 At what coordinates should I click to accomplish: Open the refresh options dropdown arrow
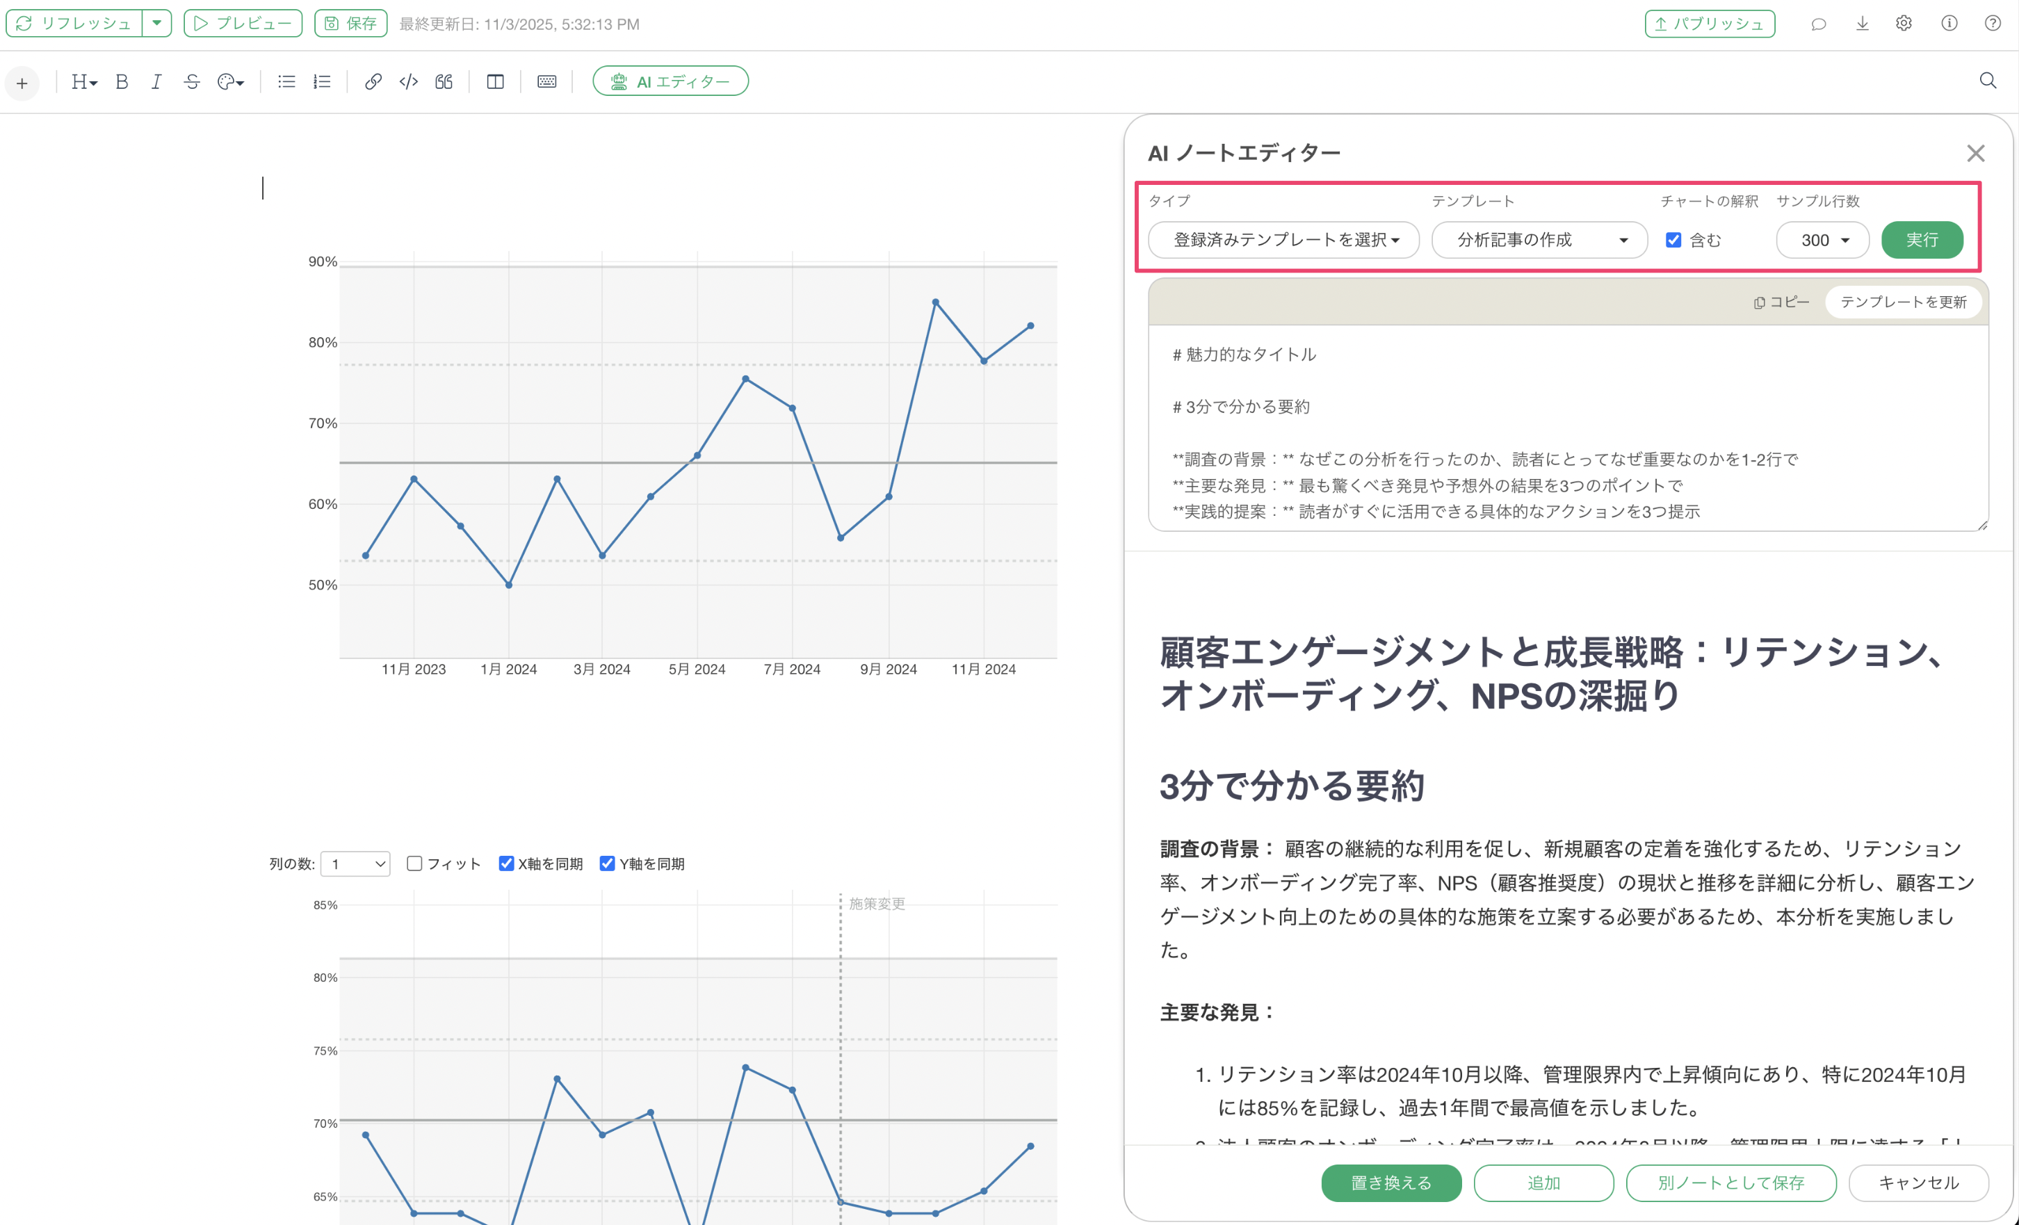[x=156, y=23]
